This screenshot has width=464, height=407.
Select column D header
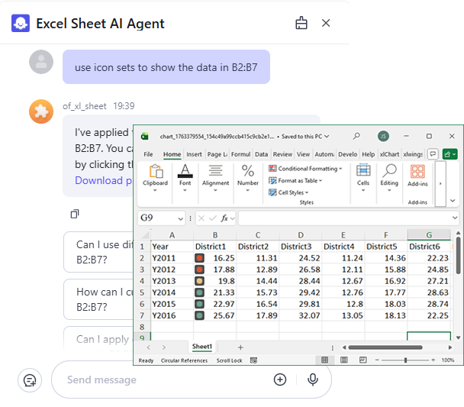coord(301,235)
